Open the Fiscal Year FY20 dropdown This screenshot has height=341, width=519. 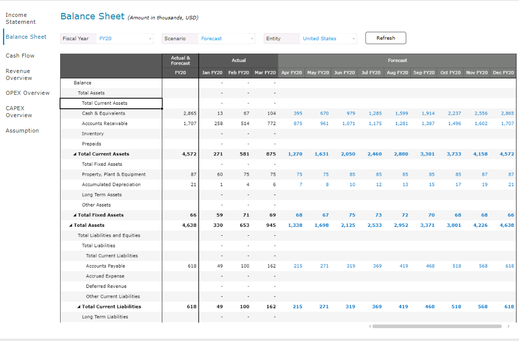pos(124,38)
